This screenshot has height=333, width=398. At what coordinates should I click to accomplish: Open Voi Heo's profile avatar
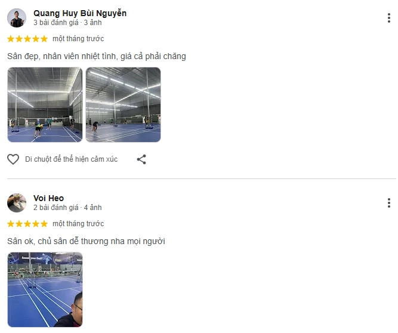coord(17,203)
